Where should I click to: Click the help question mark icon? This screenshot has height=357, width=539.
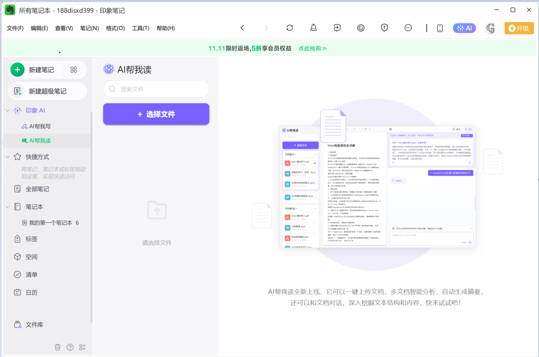(x=70, y=347)
